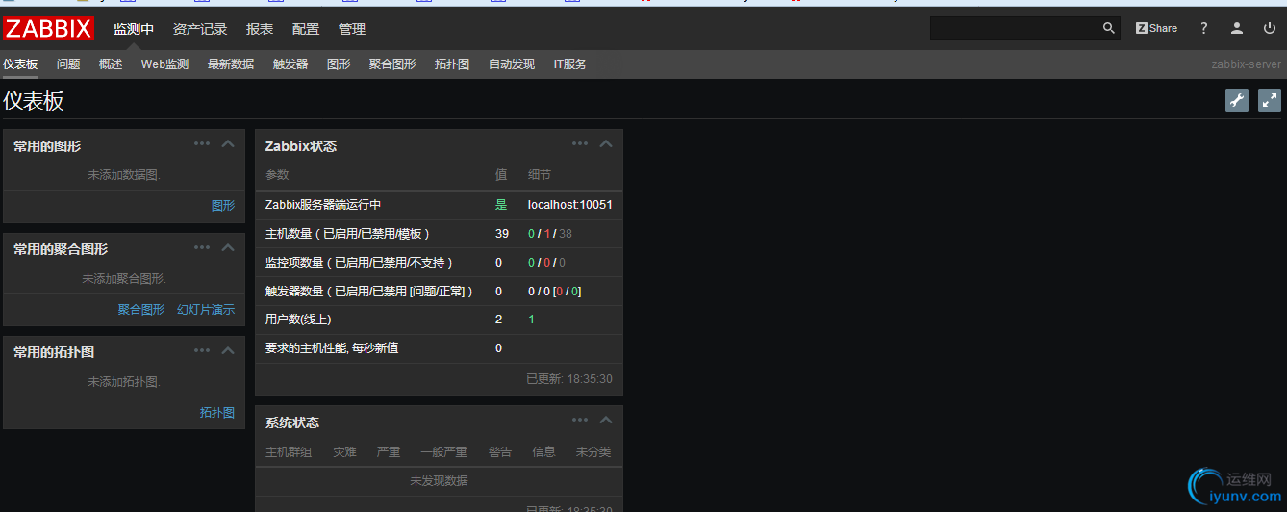The height and width of the screenshot is (512, 1287).
Task: Click the 未发现数据 message
Action: click(439, 480)
